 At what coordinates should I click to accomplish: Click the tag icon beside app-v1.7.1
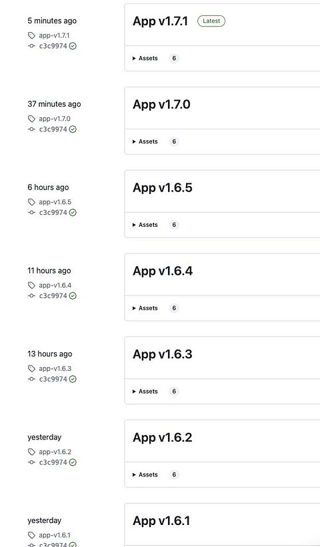[32, 35]
